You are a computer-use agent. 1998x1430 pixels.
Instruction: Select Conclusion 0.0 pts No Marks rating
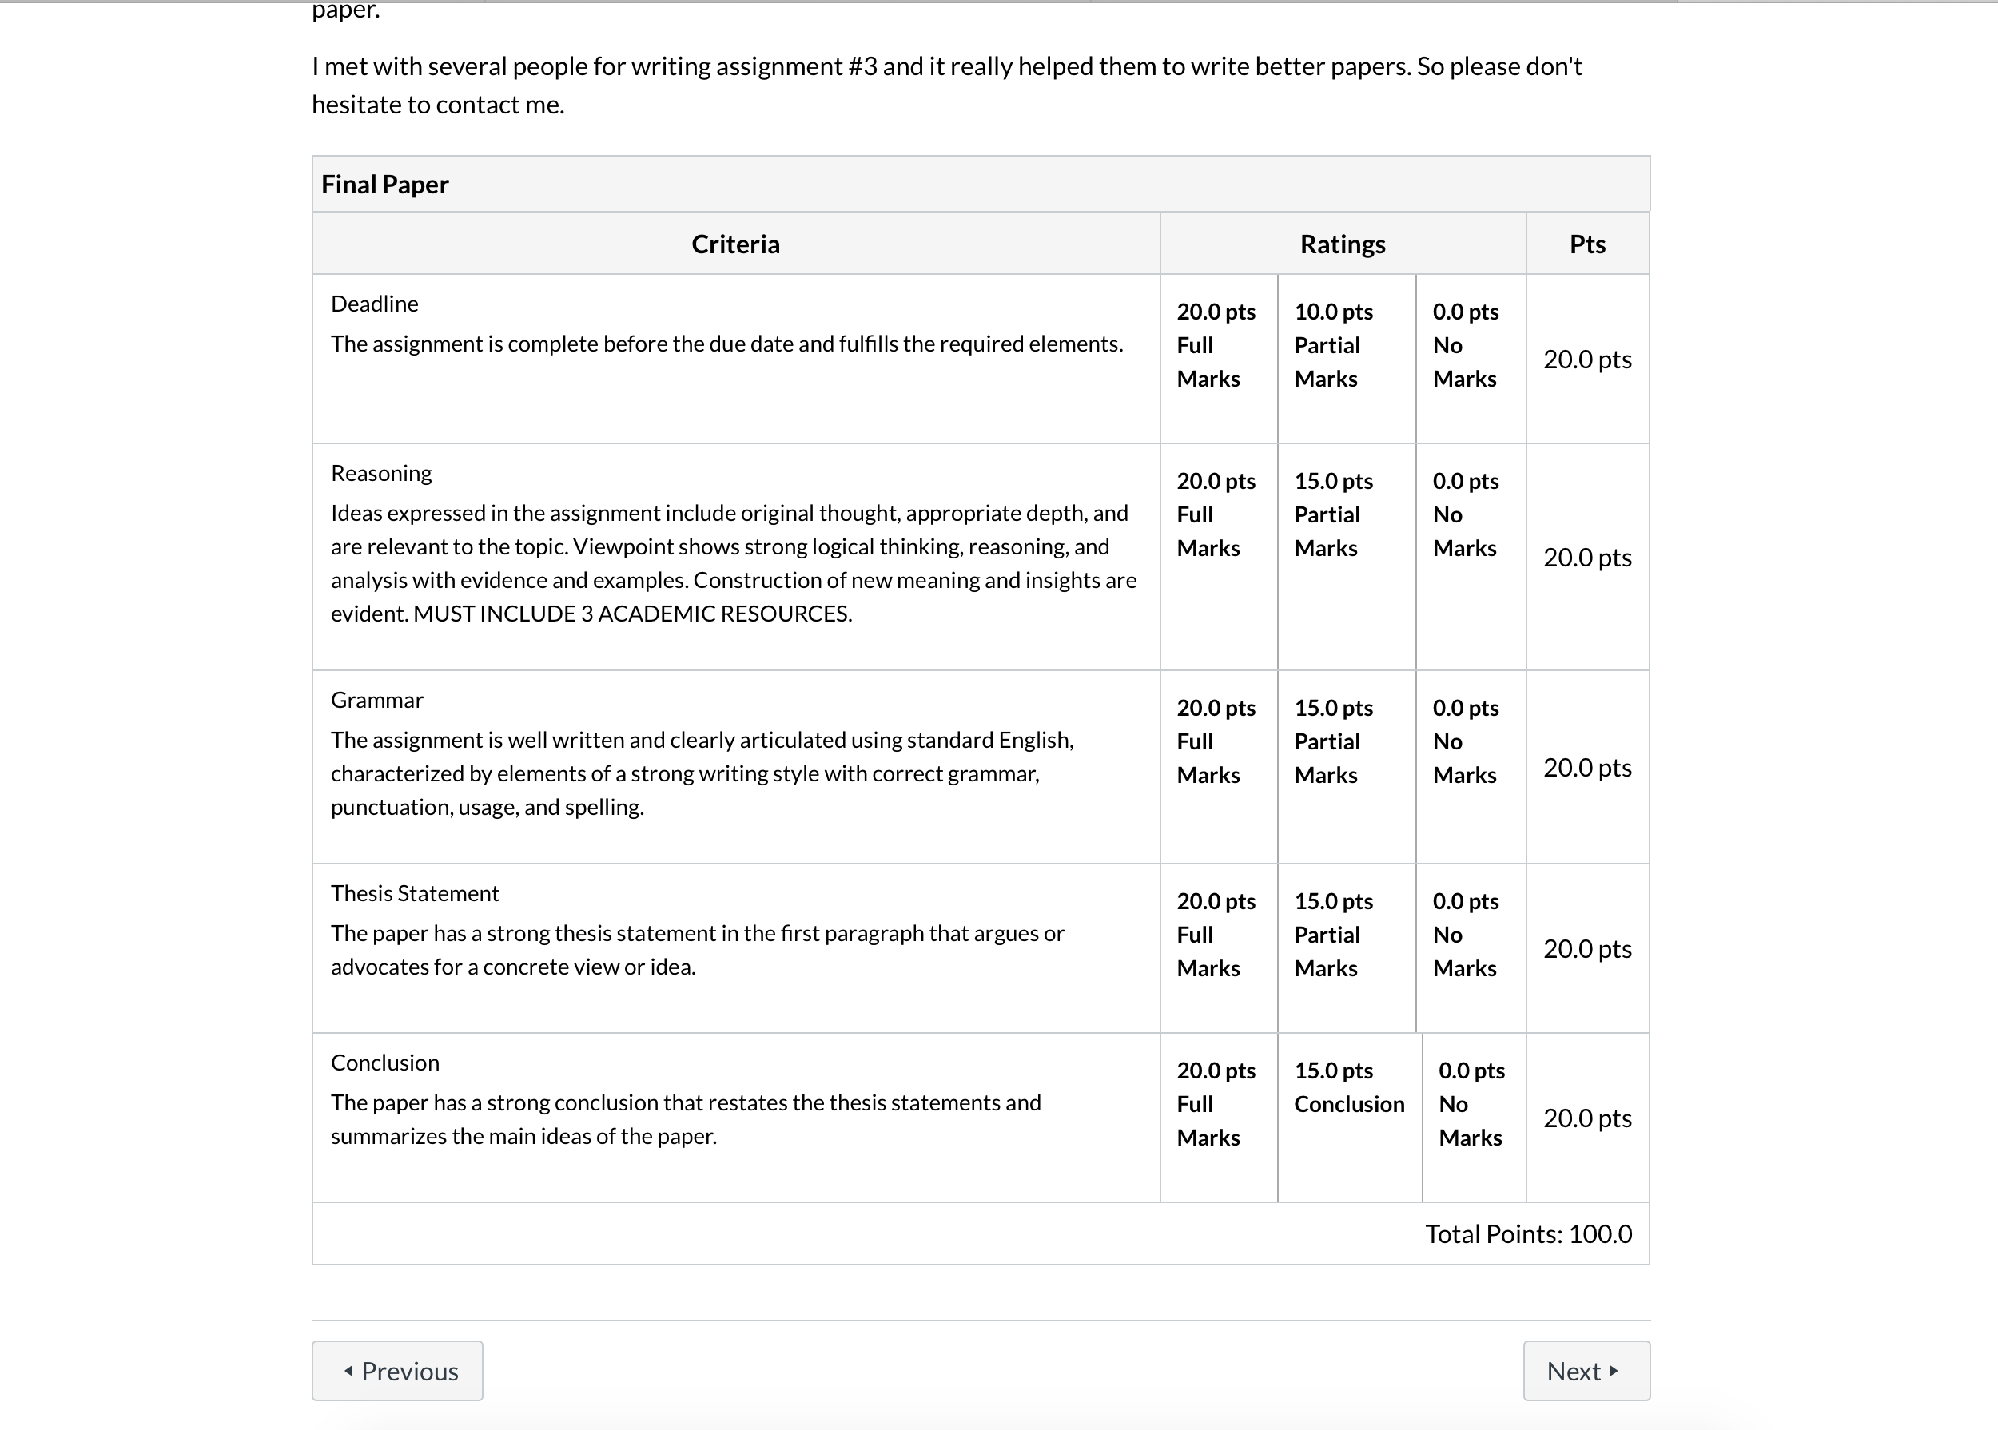click(x=1475, y=1118)
